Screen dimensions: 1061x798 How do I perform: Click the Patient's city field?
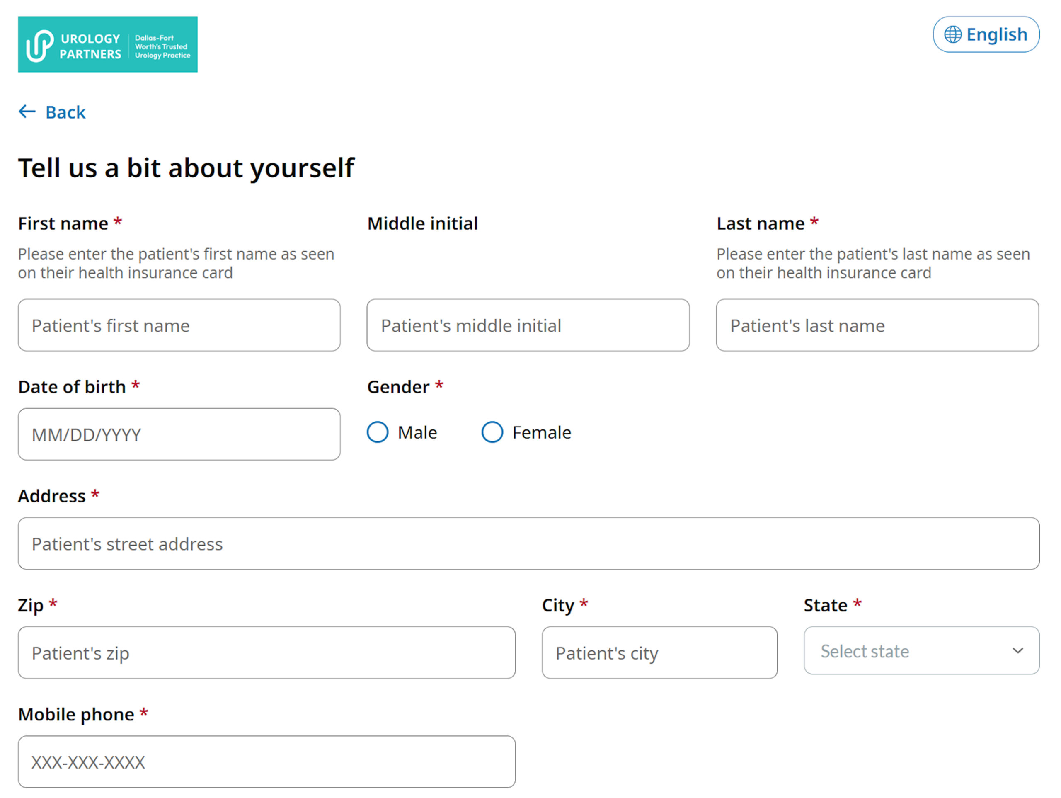pyautogui.click(x=659, y=652)
